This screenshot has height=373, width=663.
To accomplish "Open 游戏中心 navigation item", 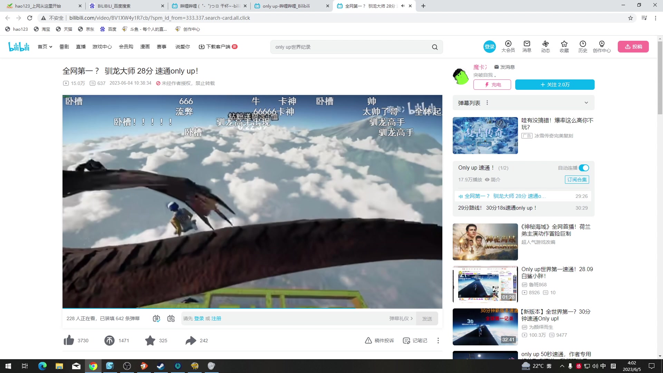I will 102,47.
